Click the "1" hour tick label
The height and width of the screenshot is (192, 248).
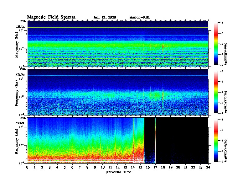coord(35,167)
